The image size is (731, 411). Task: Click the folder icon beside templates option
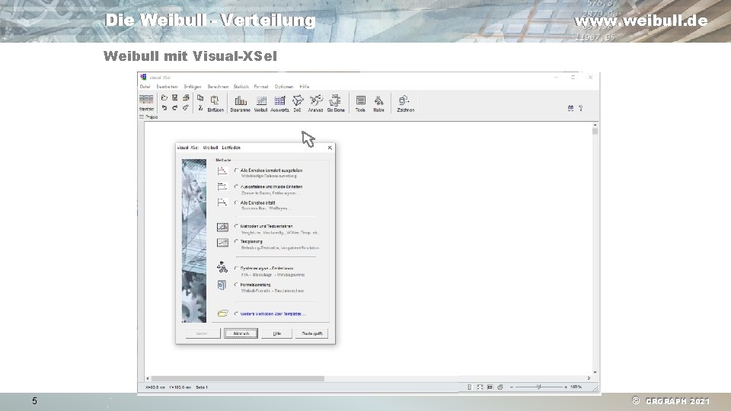coord(222,314)
